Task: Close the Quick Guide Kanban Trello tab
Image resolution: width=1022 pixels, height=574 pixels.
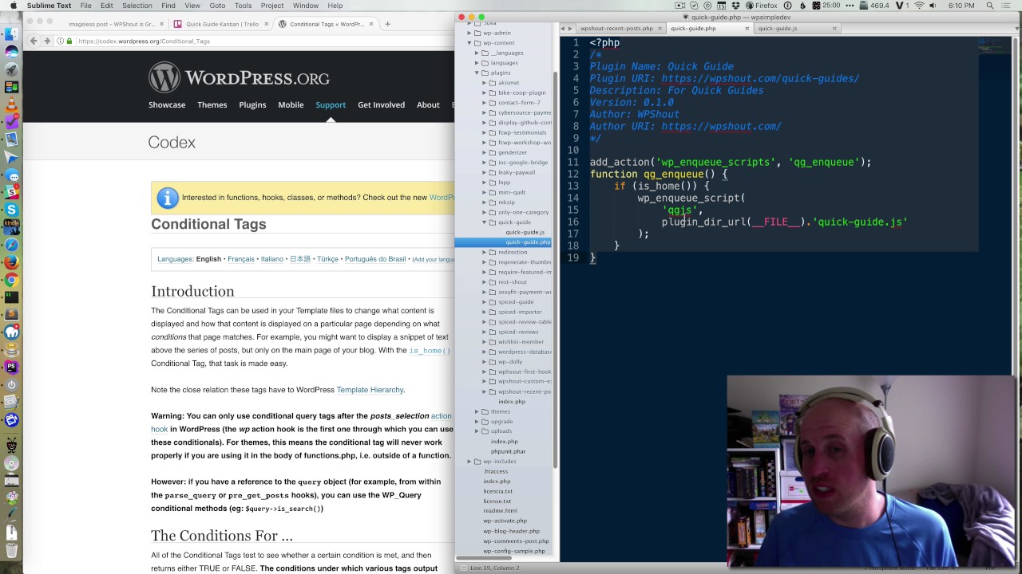Action: [267, 24]
